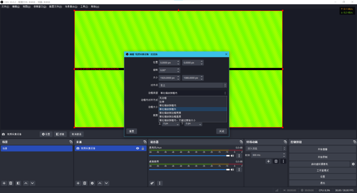Click the 重置 button in transform dialog
The width and height of the screenshot is (357, 193).
pyautogui.click(x=132, y=131)
